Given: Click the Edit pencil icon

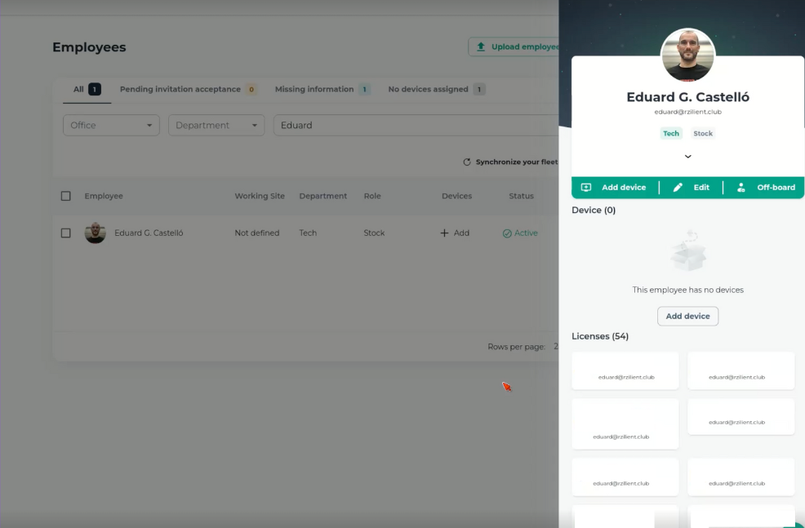Looking at the screenshot, I should pos(678,187).
